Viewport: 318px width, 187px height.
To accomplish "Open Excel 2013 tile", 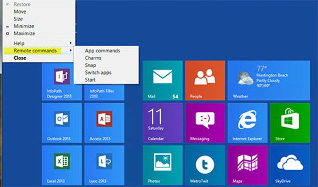I will (x=62, y=165).
